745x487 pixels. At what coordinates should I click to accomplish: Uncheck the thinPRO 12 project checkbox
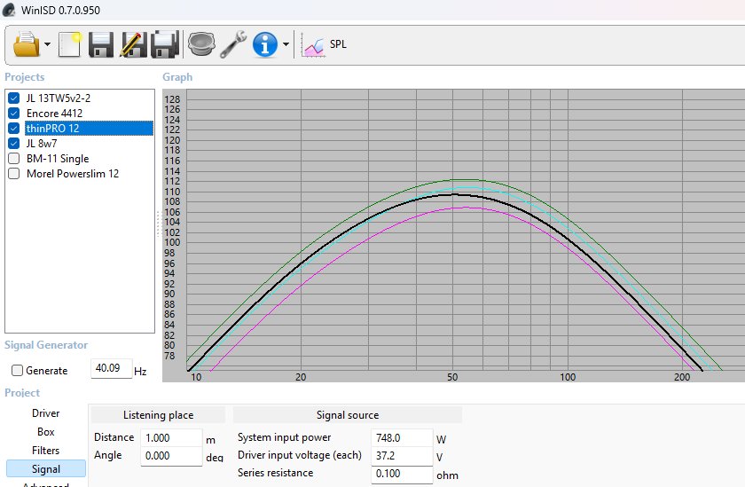pos(14,129)
